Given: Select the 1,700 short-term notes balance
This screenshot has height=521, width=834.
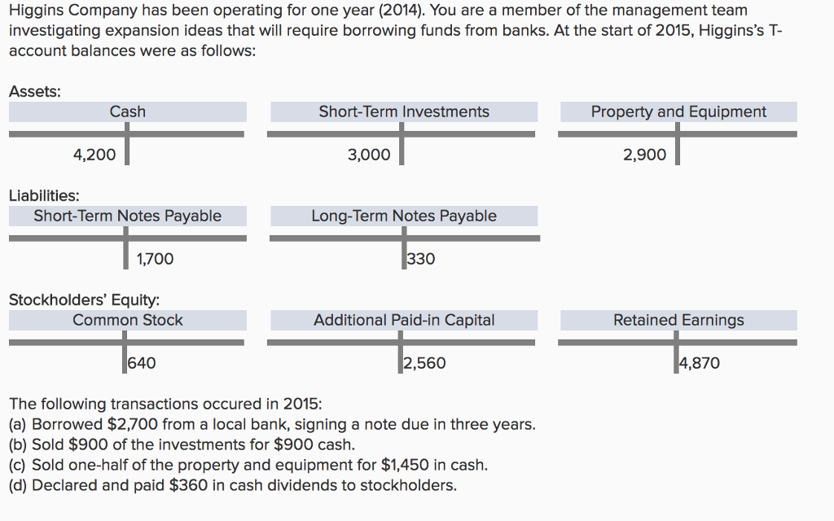Looking at the screenshot, I should point(155,259).
